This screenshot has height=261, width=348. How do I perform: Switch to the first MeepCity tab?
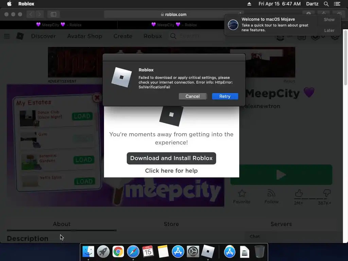pyautogui.click(x=58, y=24)
